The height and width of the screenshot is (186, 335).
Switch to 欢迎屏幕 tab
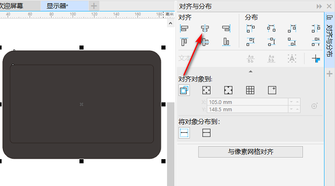click(x=12, y=6)
